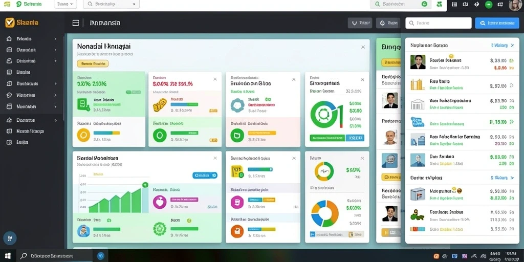Toggle the blue pill switch above the bar chart
Image resolution: width=524 pixels, height=262 pixels.
[205, 175]
